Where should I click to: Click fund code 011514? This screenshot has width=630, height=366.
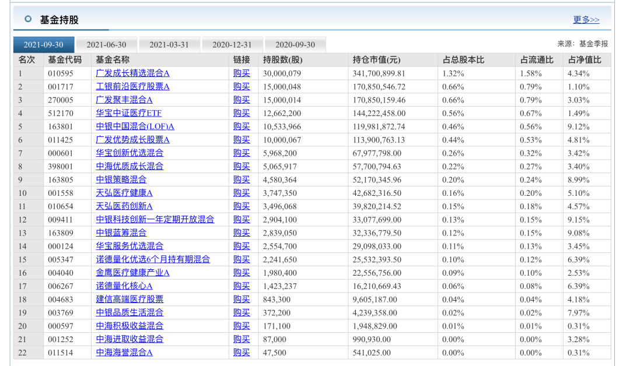pos(61,353)
